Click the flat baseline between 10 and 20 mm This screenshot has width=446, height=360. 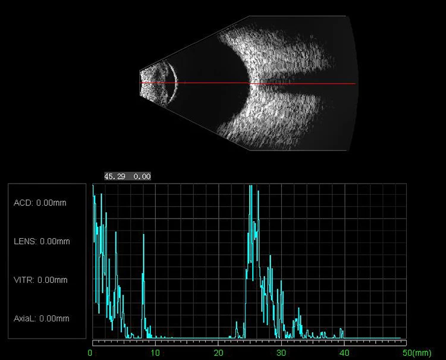187,337
